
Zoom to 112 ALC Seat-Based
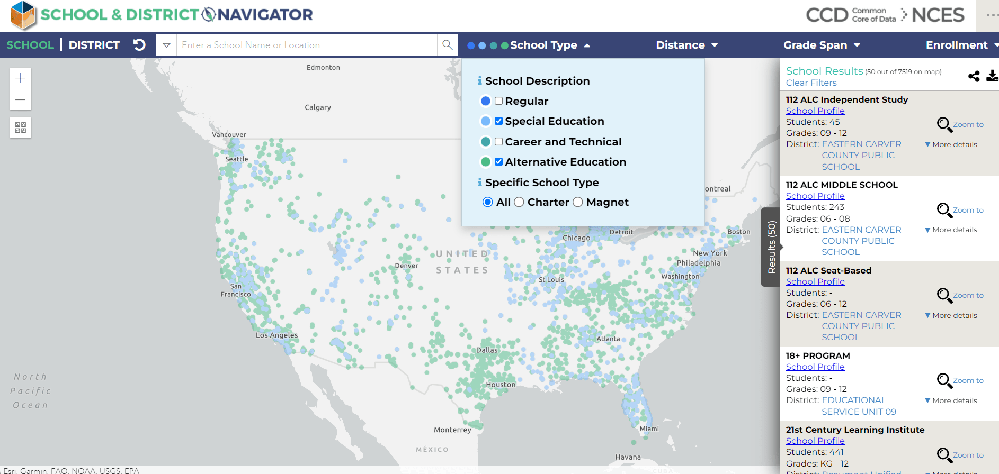tap(960, 295)
